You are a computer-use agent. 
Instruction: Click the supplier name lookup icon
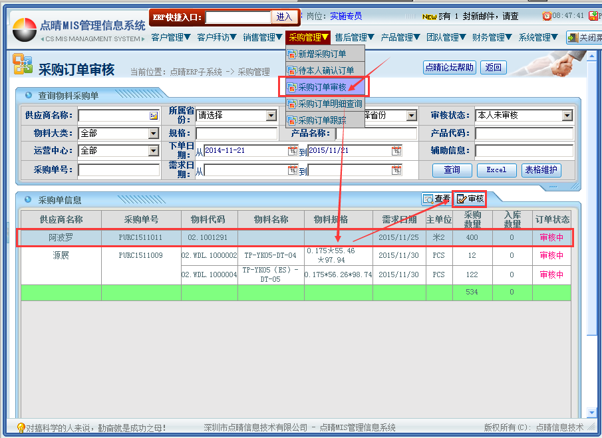pos(154,116)
